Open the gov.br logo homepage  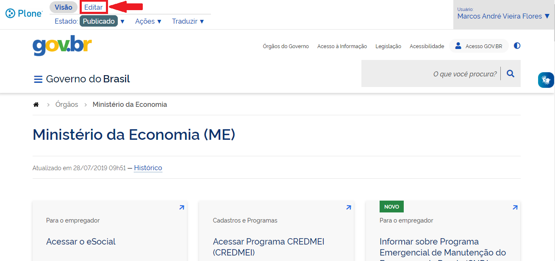pos(62,46)
